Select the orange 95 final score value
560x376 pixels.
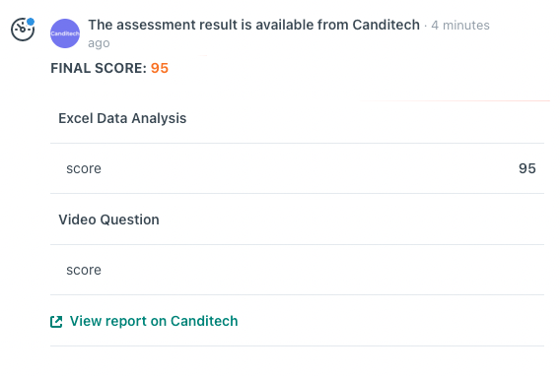160,68
